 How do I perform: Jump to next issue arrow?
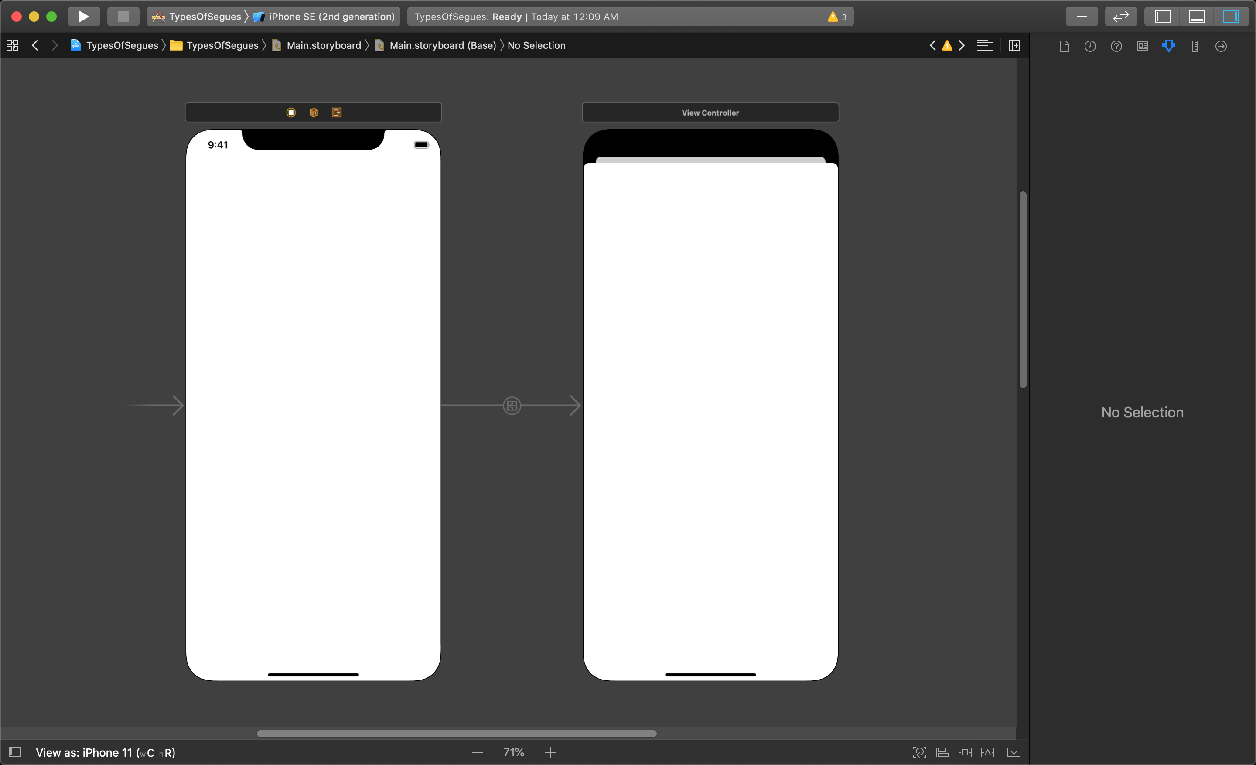961,45
